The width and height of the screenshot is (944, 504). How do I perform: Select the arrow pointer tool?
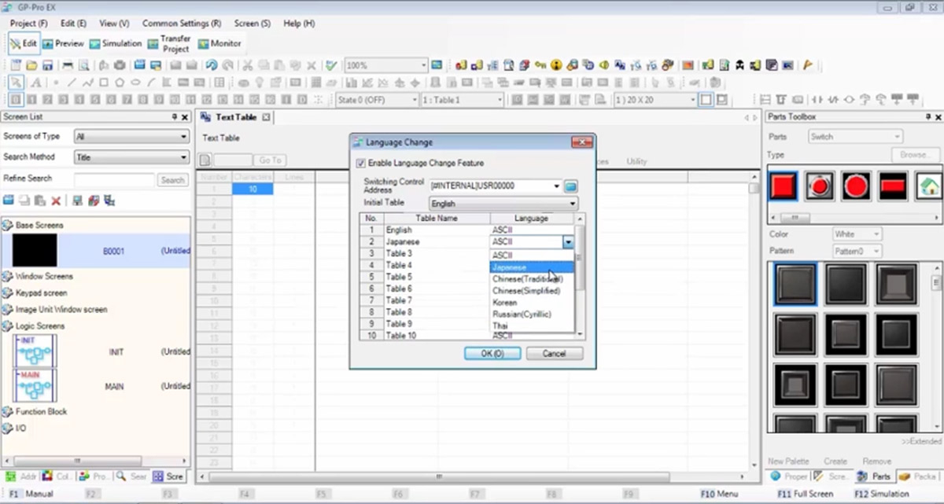pyautogui.click(x=16, y=83)
